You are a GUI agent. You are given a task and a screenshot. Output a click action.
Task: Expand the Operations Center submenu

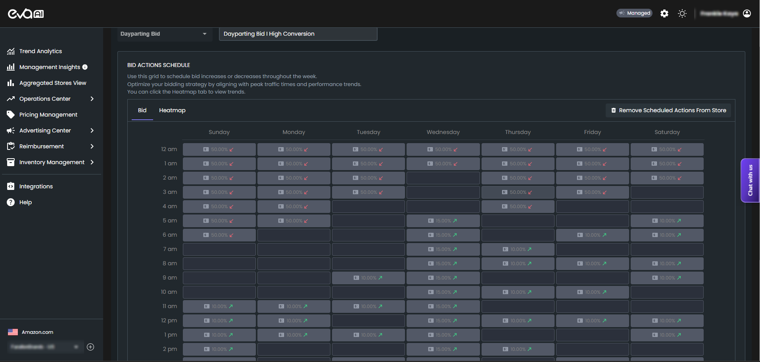pyautogui.click(x=92, y=99)
